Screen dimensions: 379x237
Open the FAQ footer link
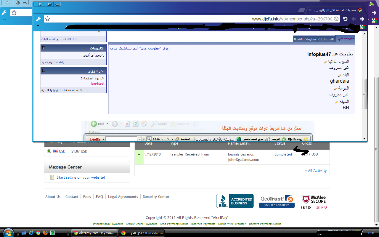99,197
